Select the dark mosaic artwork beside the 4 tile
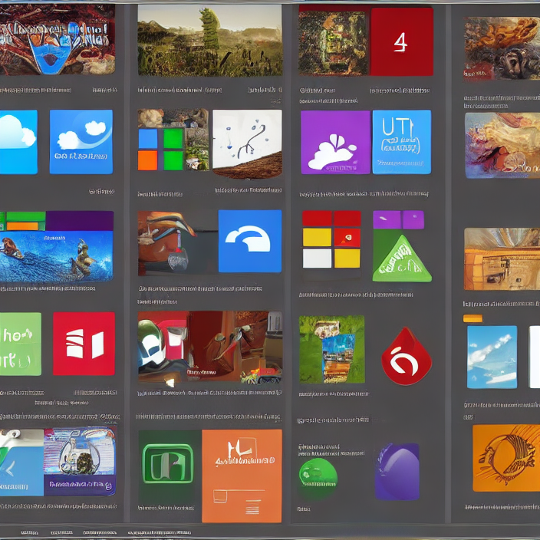Image resolution: width=540 pixels, height=540 pixels. click(x=333, y=43)
